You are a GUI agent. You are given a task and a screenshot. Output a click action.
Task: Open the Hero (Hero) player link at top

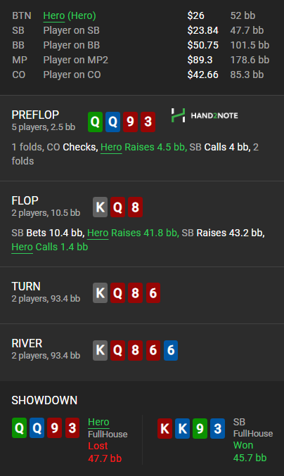click(70, 15)
